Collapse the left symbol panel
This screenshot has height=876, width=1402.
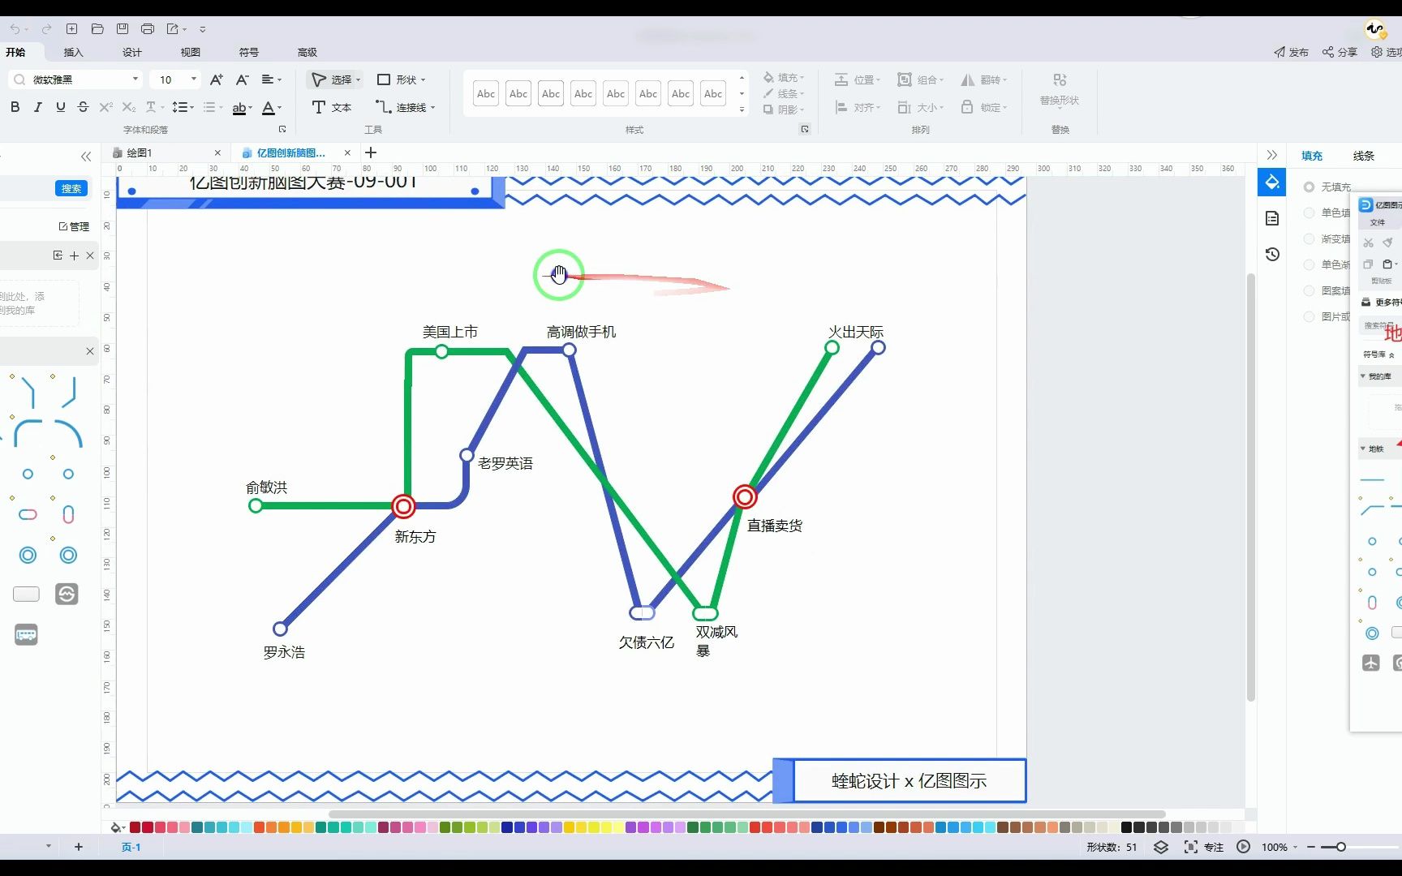[86, 156]
